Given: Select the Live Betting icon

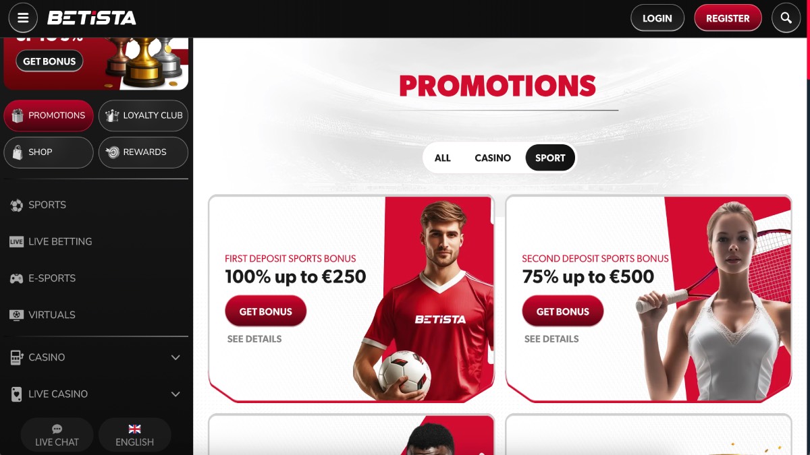Looking at the screenshot, I should 16,241.
